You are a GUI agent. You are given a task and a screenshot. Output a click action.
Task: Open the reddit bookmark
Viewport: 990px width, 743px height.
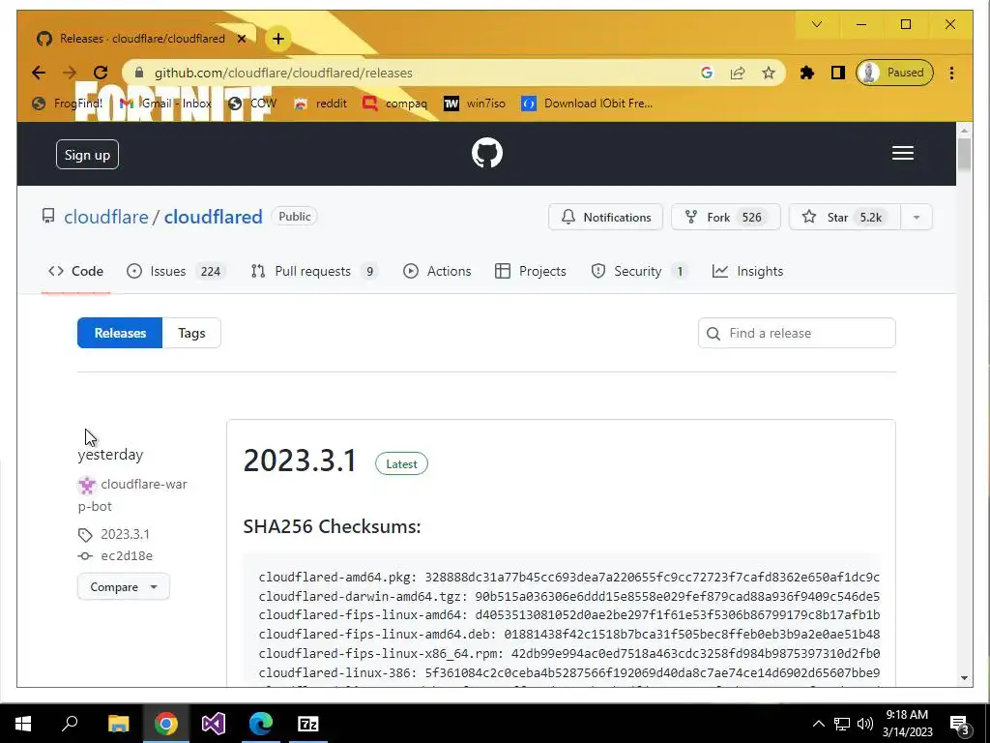pos(320,103)
